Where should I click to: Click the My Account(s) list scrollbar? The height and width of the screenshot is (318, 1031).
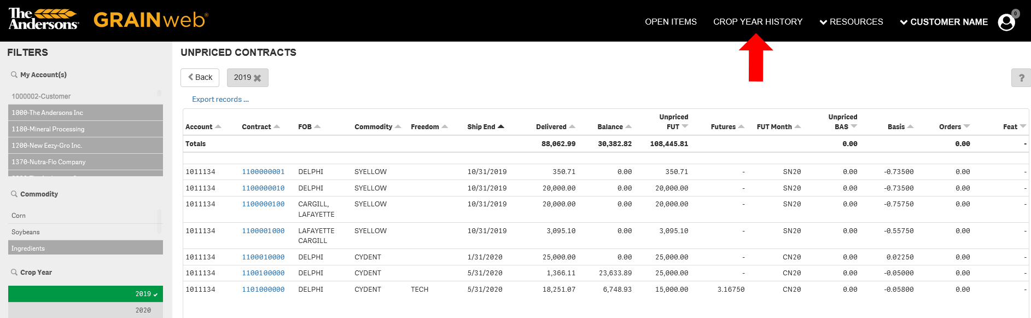coord(159,93)
